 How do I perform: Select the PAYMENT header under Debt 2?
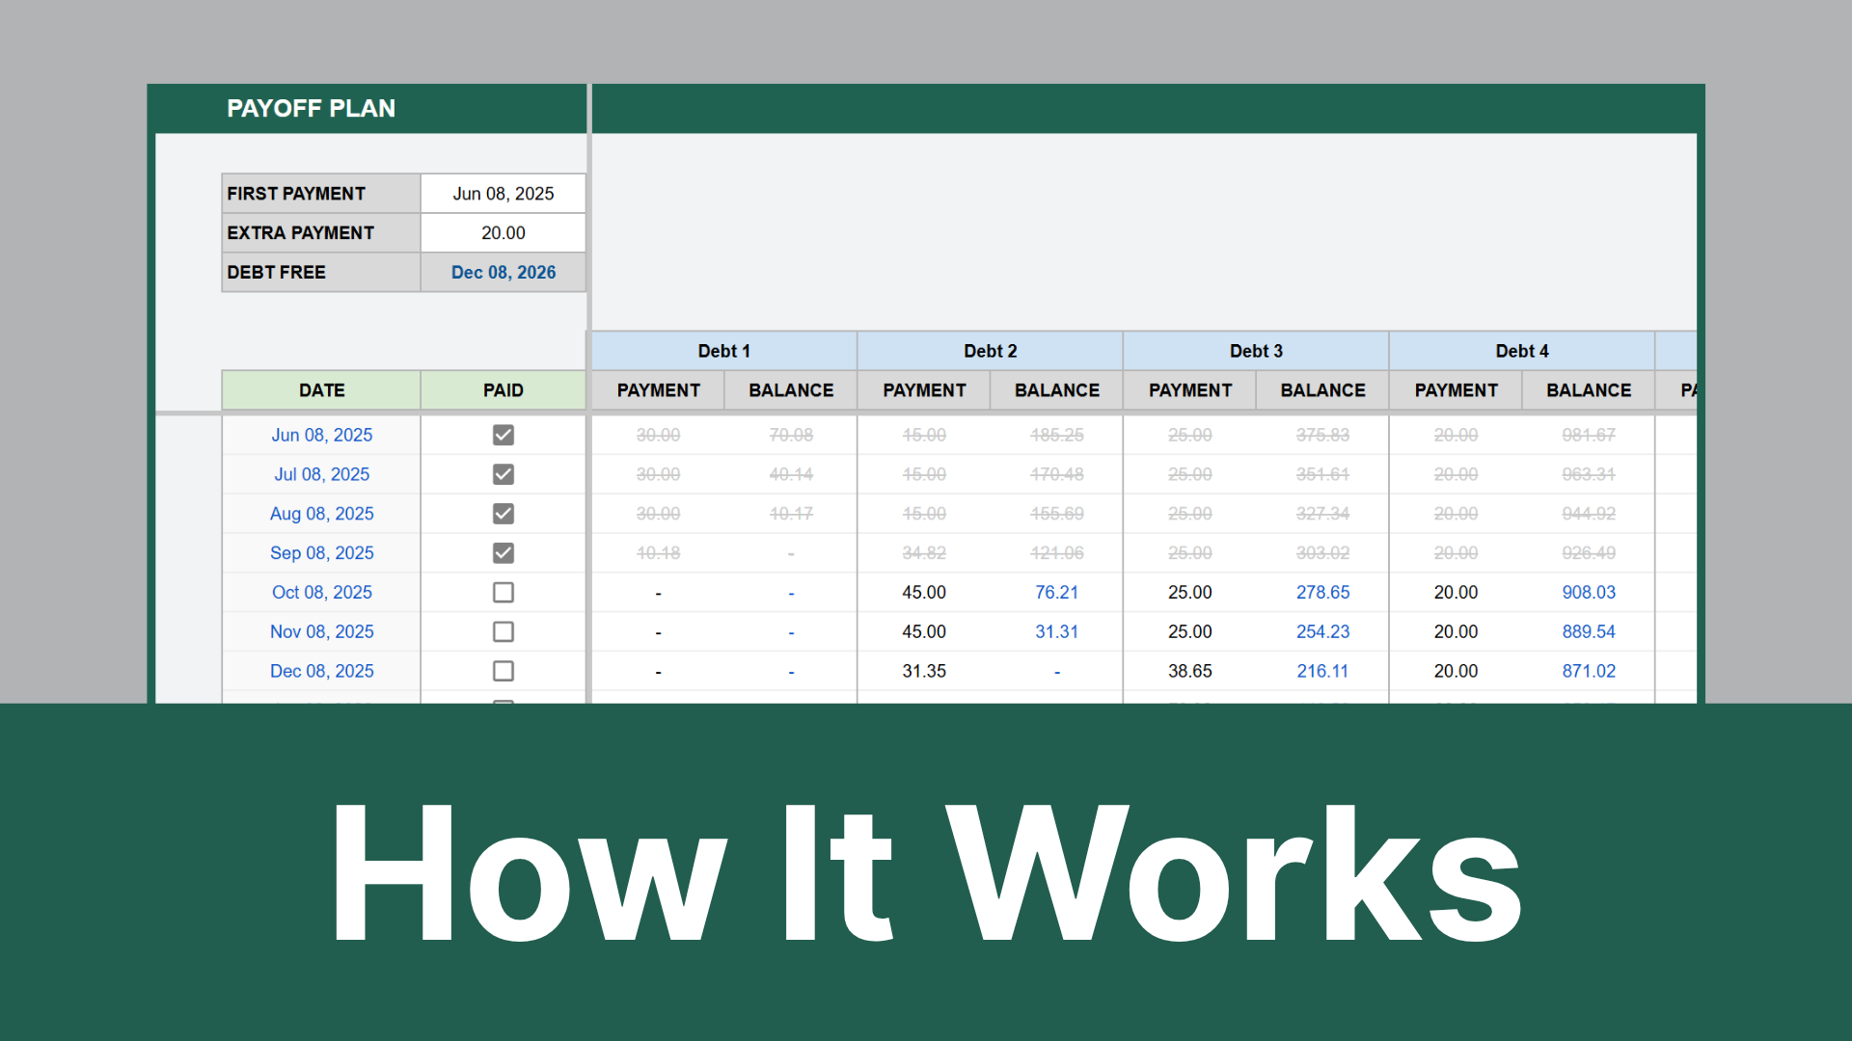[x=923, y=389]
